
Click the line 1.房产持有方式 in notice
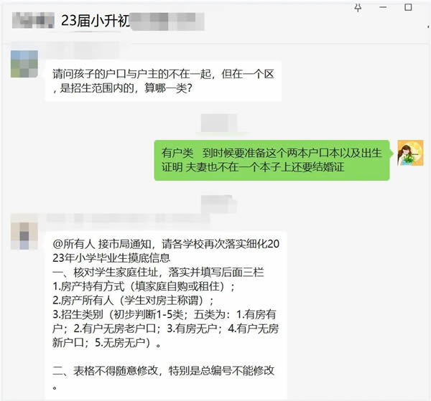pos(144,286)
